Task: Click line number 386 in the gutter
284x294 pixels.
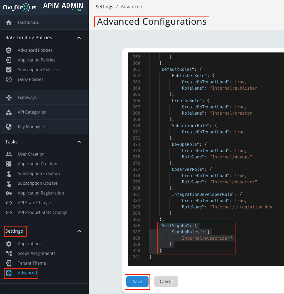Action: point(136,226)
